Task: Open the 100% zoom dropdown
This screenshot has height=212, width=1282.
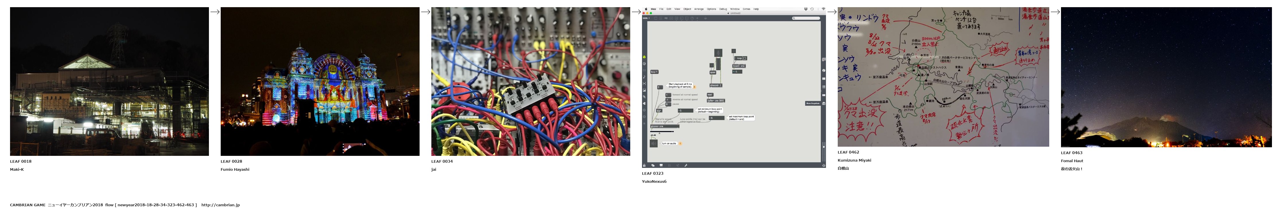Action: coord(646,18)
